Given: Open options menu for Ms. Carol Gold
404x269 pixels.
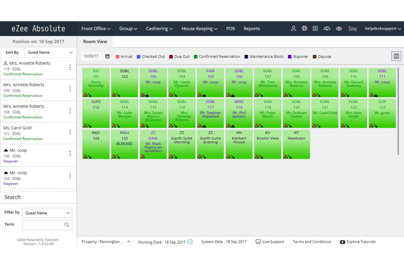Looking at the screenshot, I should 70,132.
